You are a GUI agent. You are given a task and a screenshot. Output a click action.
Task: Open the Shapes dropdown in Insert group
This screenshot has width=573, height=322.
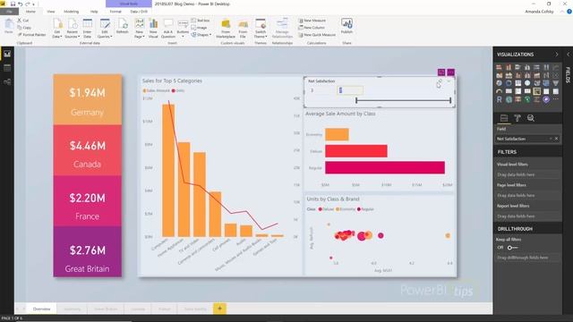coord(201,35)
